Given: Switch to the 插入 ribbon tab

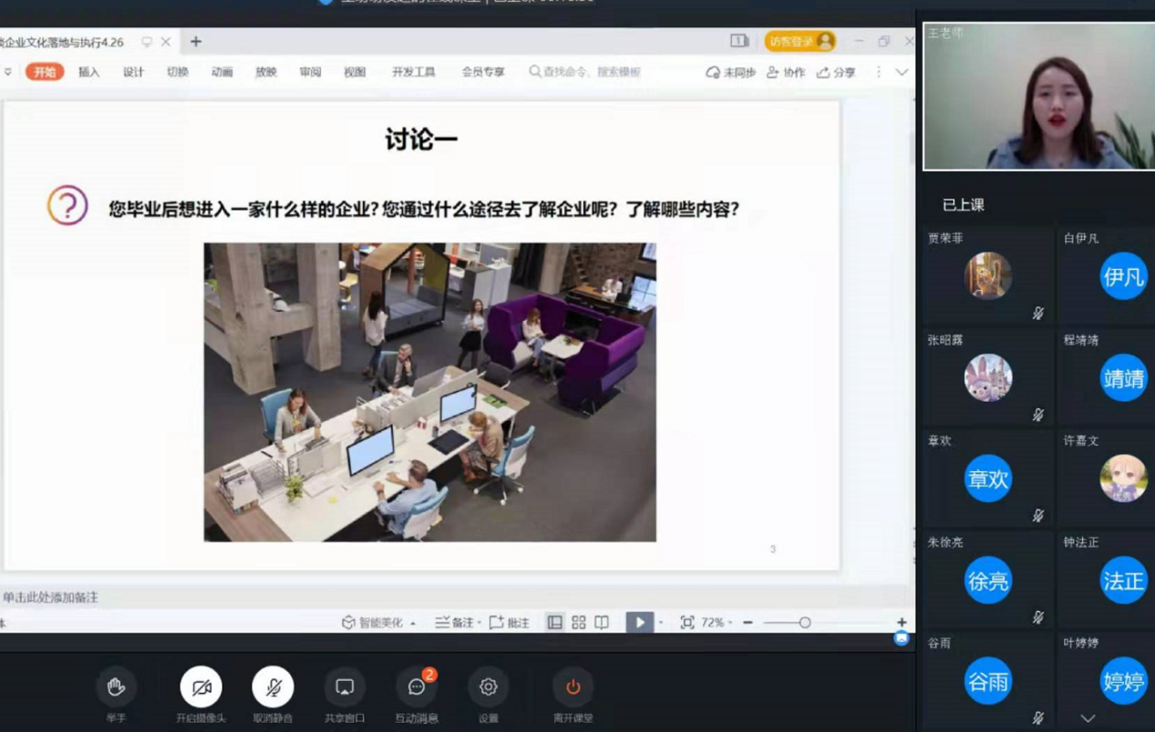Looking at the screenshot, I should tap(89, 72).
